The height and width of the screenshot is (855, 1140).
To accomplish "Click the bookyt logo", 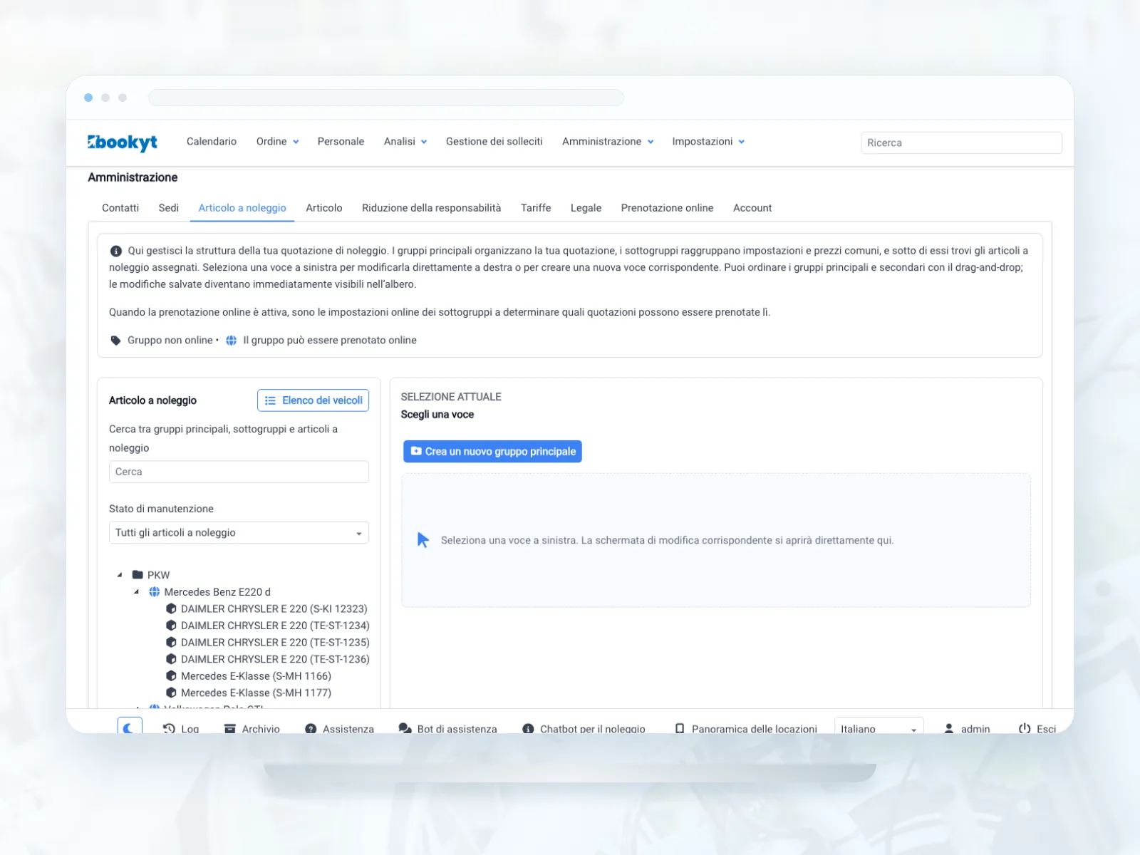I will [123, 142].
